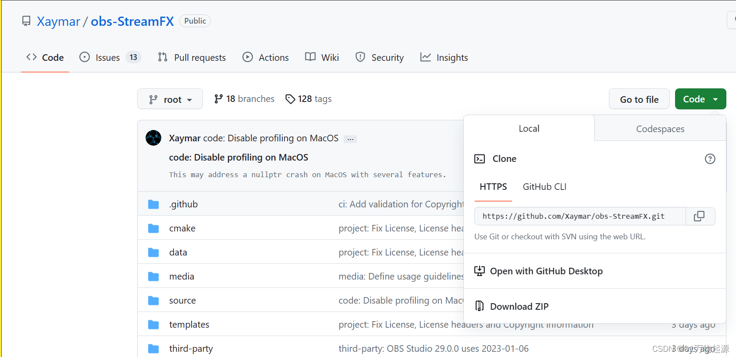Switch to the Local tab
736x357 pixels.
pos(529,128)
